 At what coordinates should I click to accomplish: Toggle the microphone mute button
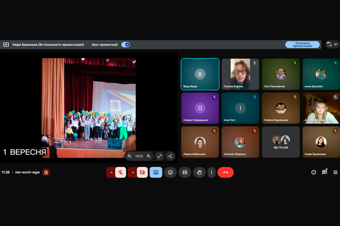coord(121,173)
